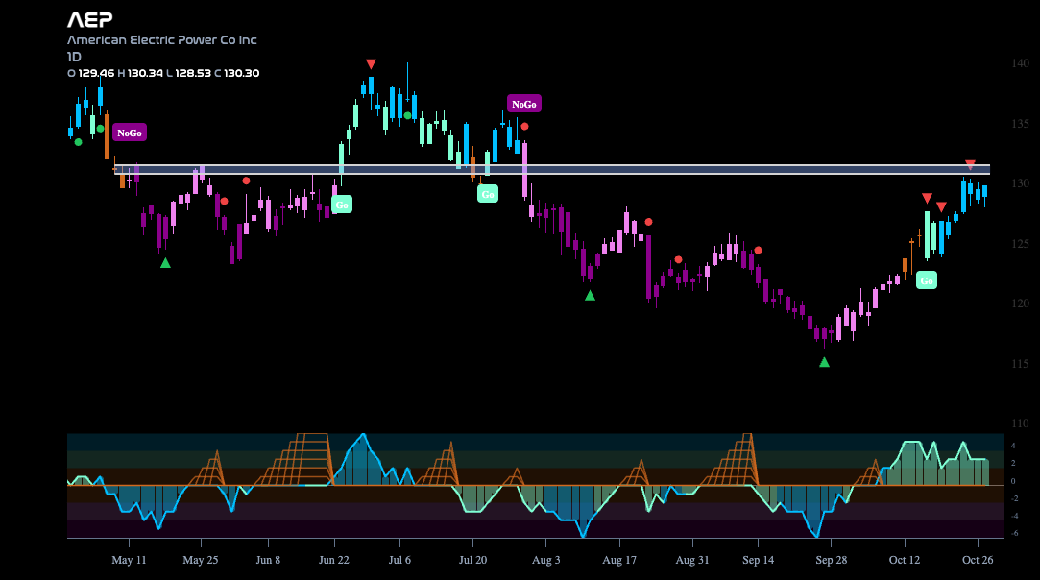Click the oscillator axis value -4
1040x580 pixels.
click(x=1014, y=516)
